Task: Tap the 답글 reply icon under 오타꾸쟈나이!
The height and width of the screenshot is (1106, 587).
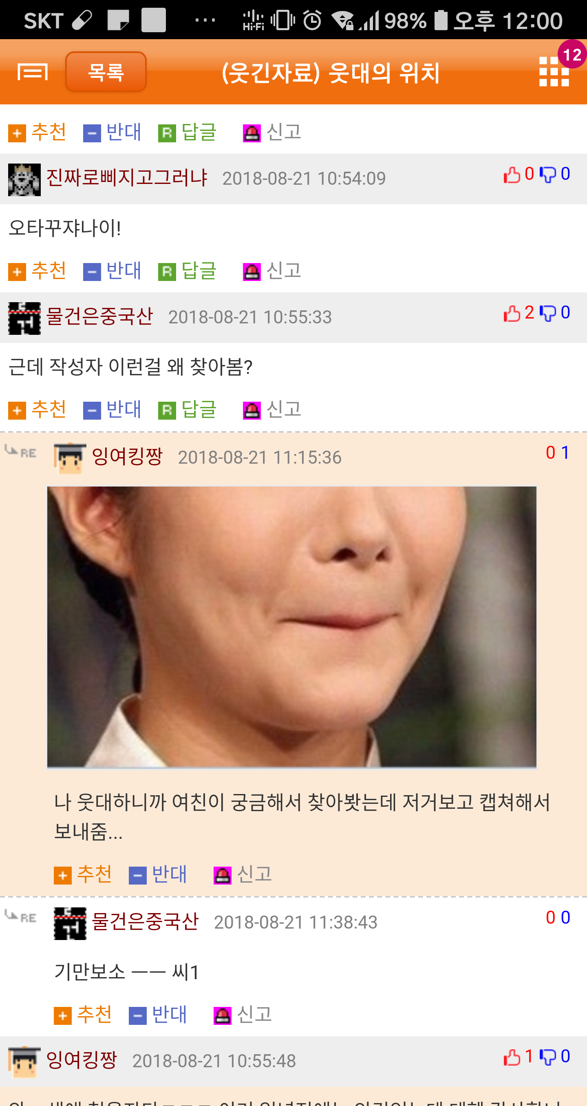Action: (x=167, y=272)
